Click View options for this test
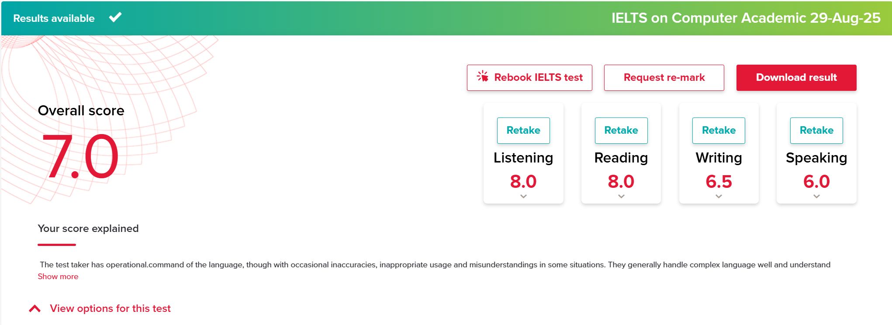 110,308
